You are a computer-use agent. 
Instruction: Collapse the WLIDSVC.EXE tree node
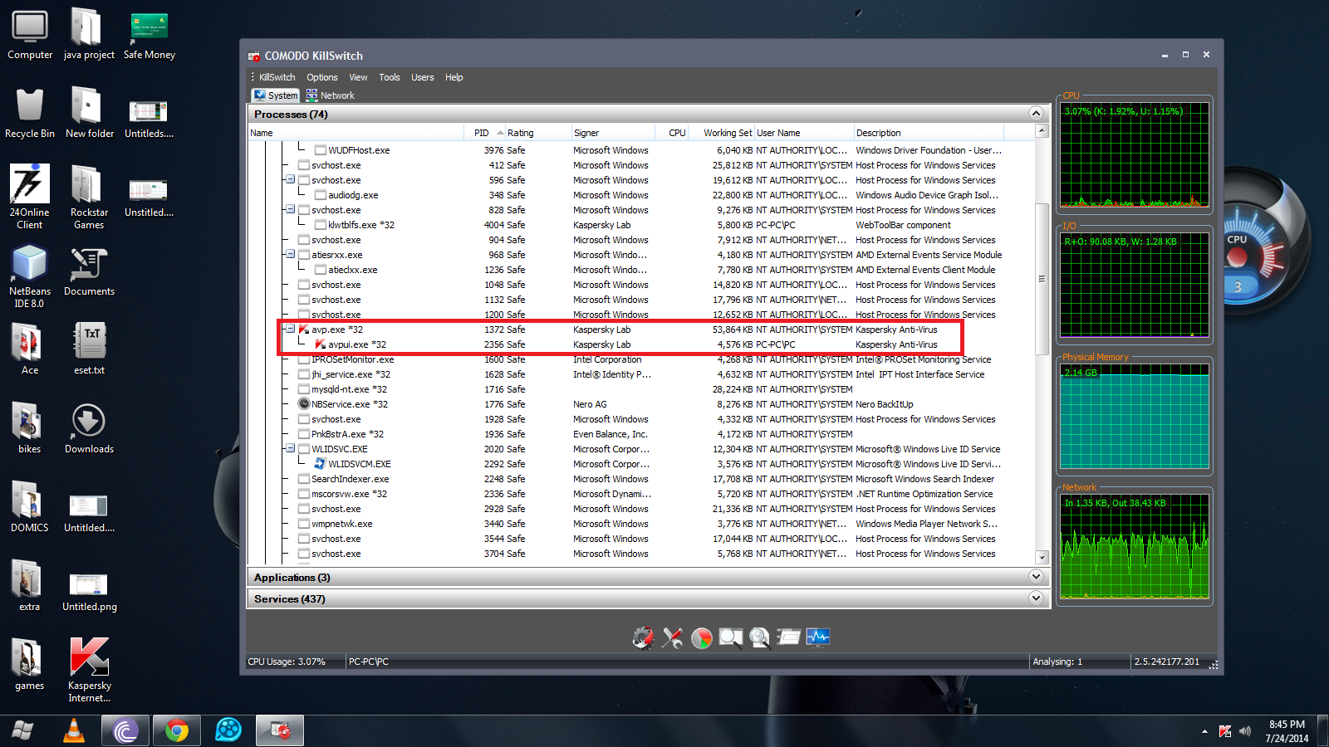pyautogui.click(x=290, y=448)
